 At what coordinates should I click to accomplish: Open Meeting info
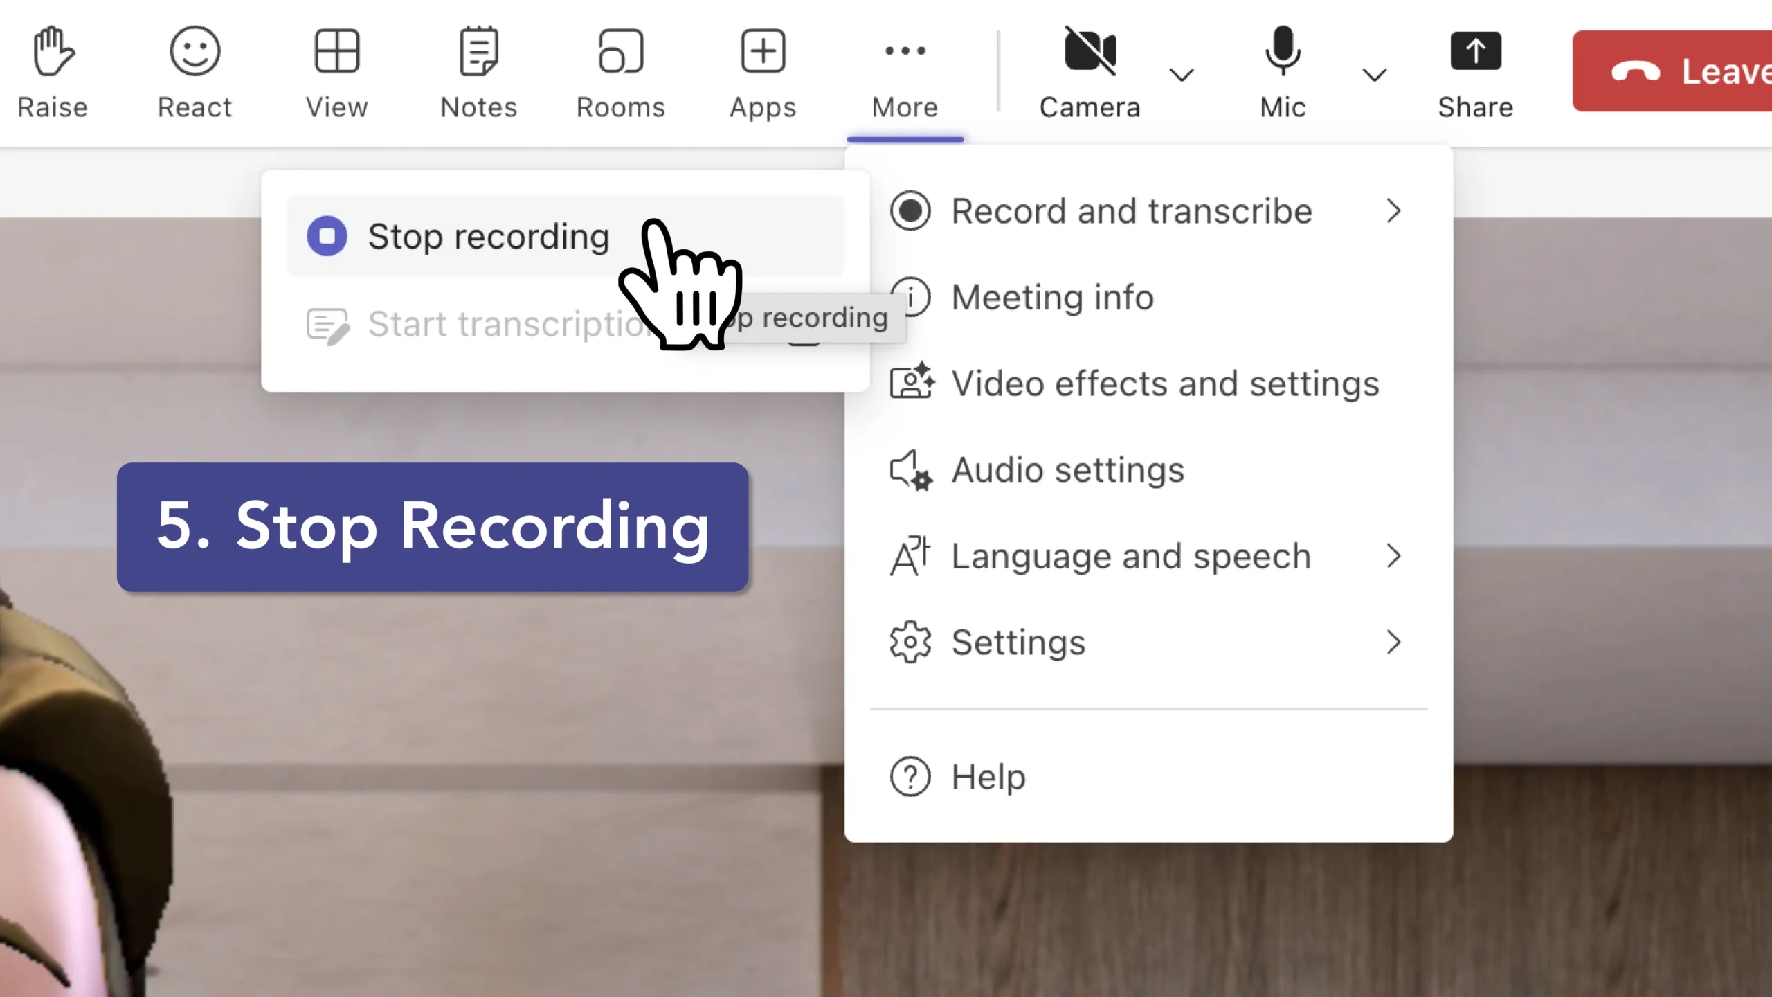coord(1052,298)
